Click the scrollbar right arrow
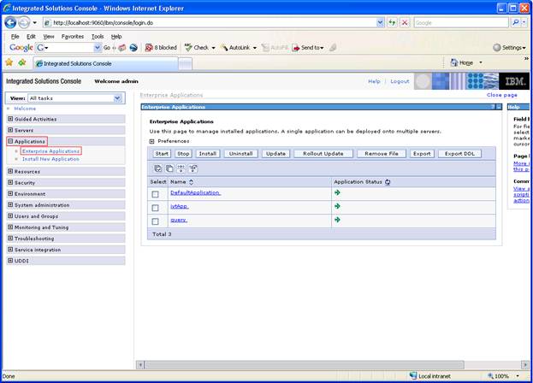533x383 pixels. pyautogui.click(x=524, y=365)
